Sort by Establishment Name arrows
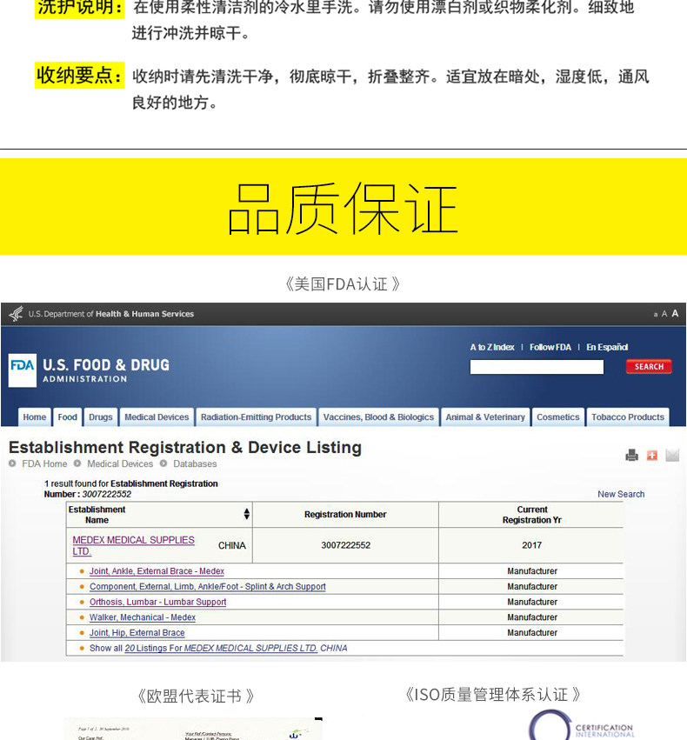This screenshot has height=740, width=687. click(x=247, y=514)
